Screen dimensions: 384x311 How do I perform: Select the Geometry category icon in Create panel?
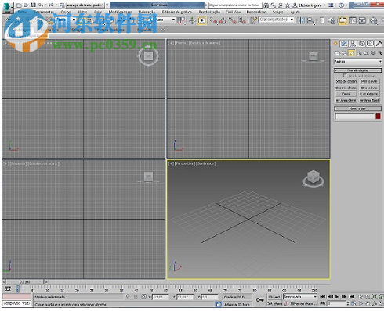point(337,53)
